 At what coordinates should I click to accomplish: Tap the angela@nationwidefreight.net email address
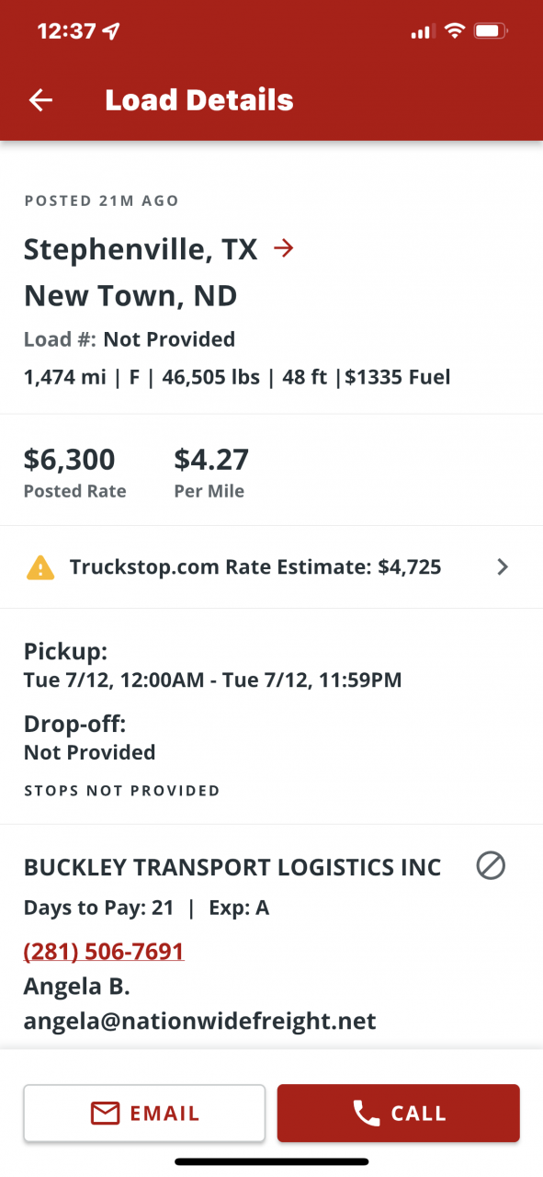point(199,1021)
